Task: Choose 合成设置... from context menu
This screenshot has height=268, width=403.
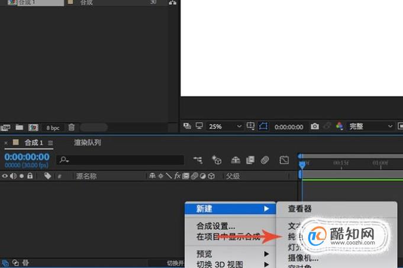Action: [215, 226]
